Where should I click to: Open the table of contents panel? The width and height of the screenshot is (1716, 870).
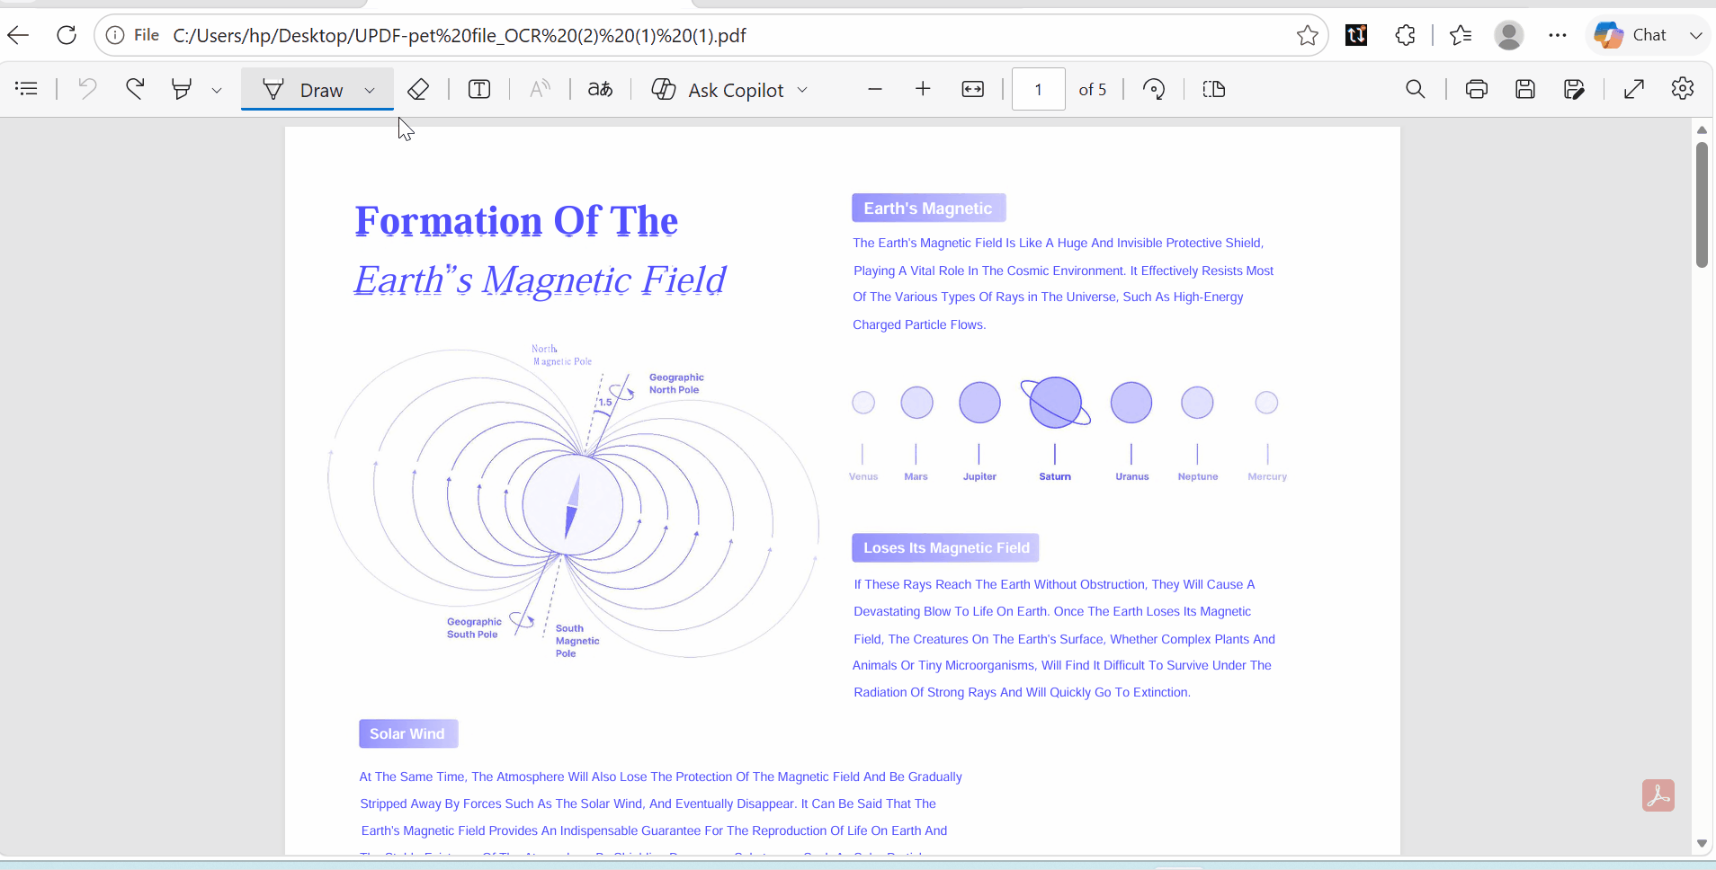point(27,89)
